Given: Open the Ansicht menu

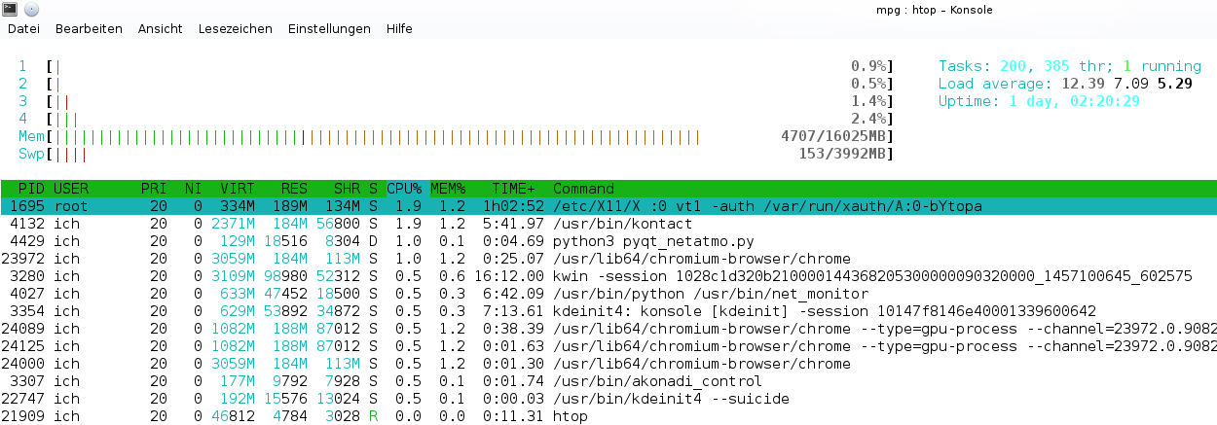Looking at the screenshot, I should coord(160,29).
